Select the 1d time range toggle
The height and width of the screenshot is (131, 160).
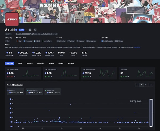pos(137,85)
